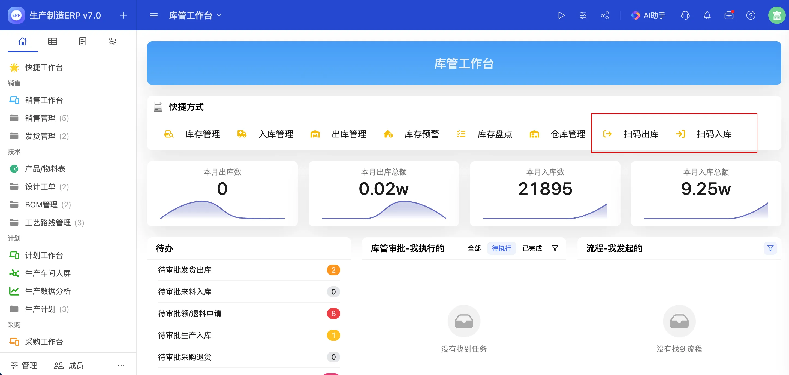The width and height of the screenshot is (789, 375).
Task: Click the 扫码入库 enter arrow icon
Action: pos(680,134)
